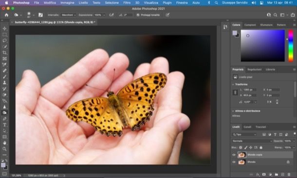Viewport: 297px width, 178px height.
Task: Toggle the layer filter on/off switch
Action: point(295,134)
